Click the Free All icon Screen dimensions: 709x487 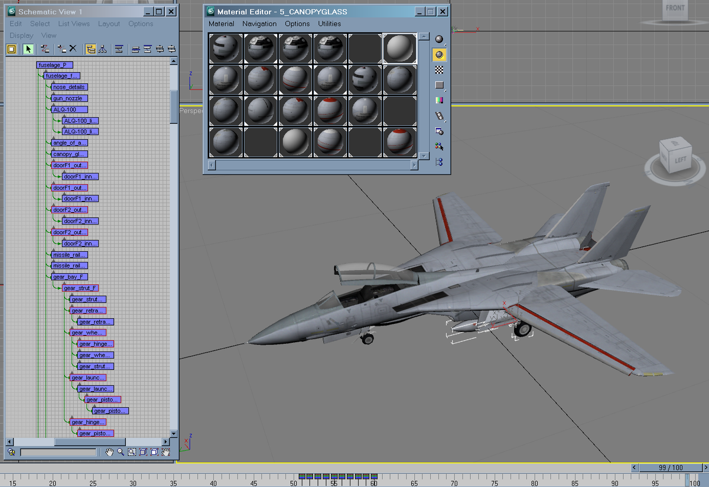click(x=160, y=49)
